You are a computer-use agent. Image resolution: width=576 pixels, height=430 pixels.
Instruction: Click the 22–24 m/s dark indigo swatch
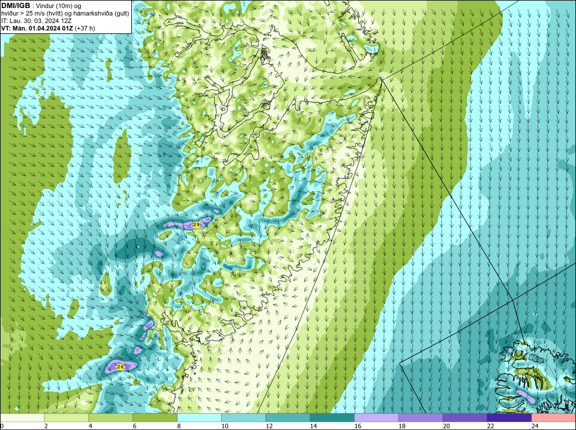509,418
